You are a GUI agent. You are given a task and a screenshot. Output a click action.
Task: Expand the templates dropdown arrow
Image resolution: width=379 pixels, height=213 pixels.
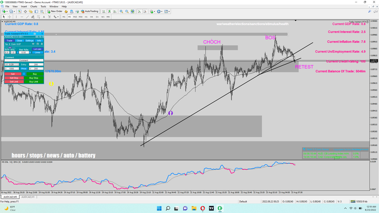[x=169, y=11]
